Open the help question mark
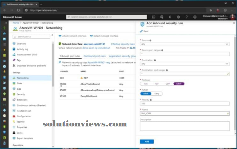This screenshot has height=149, width=237. pyautogui.click(x=187, y=17)
